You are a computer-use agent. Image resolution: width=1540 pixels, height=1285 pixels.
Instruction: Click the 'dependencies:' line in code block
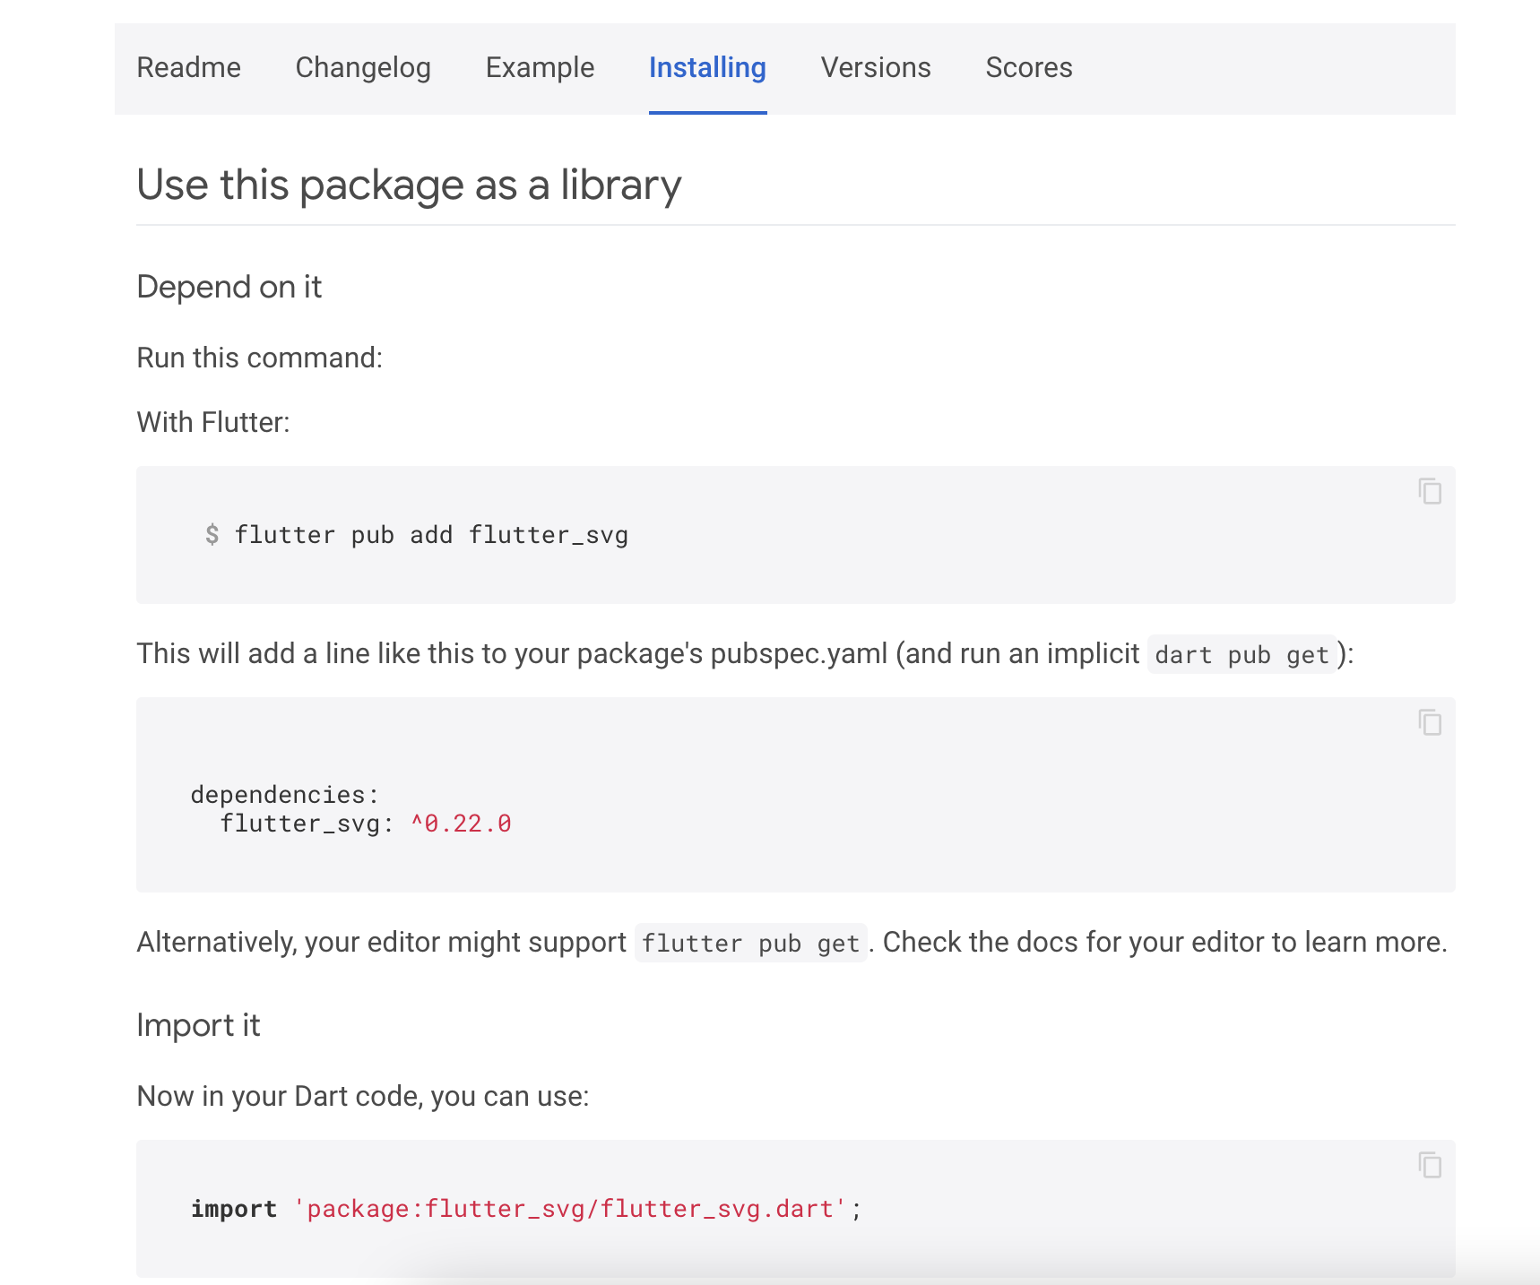285,795
